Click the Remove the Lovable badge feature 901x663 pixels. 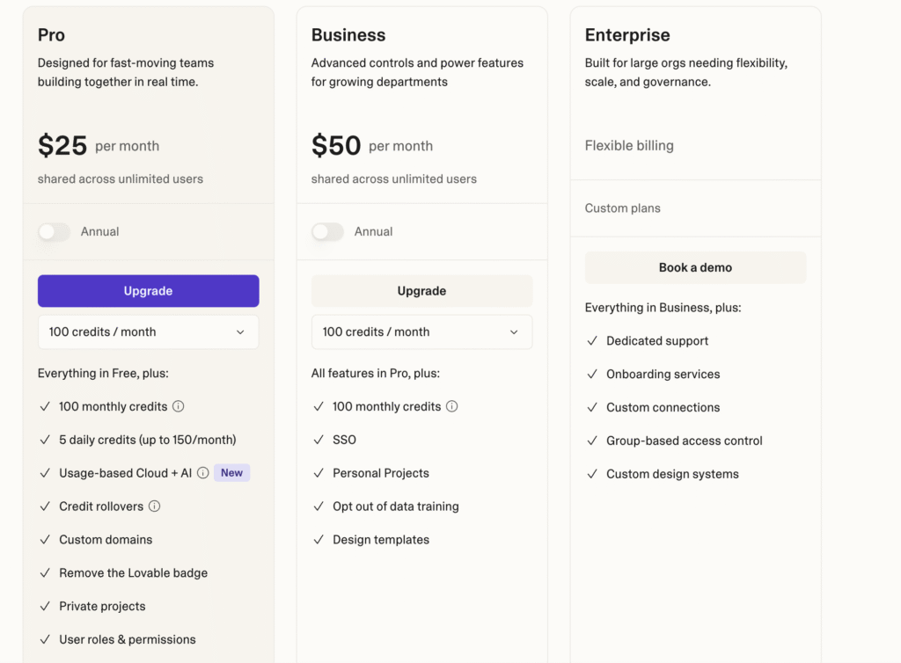pyautogui.click(x=133, y=573)
